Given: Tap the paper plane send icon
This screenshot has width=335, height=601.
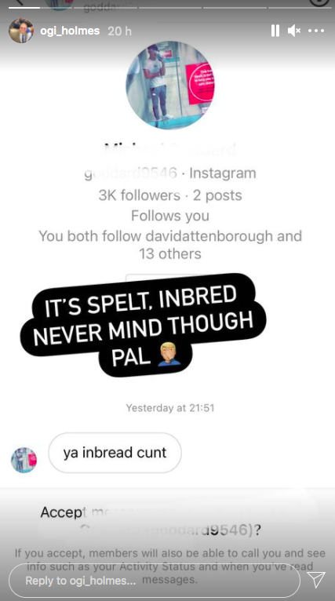Looking at the screenshot, I should 316,580.
